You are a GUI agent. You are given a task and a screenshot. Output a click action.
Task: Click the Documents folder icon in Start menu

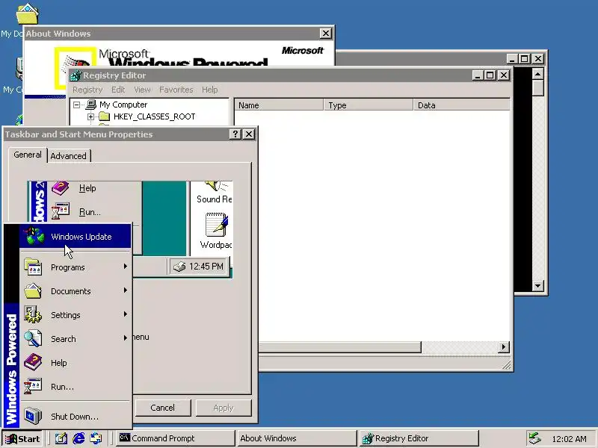33,290
